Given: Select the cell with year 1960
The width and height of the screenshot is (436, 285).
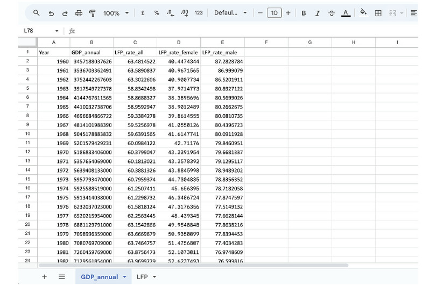Looking at the screenshot, I should [x=54, y=61].
